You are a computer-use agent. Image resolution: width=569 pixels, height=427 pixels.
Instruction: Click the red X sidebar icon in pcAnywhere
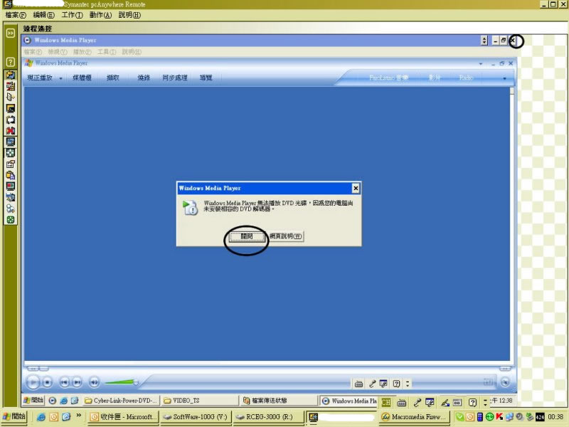tap(11, 131)
